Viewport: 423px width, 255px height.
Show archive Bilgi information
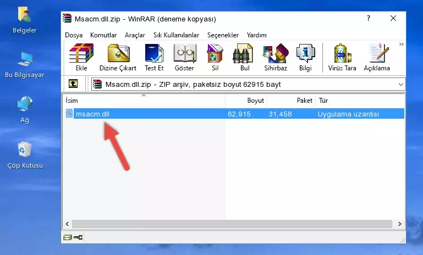305,57
